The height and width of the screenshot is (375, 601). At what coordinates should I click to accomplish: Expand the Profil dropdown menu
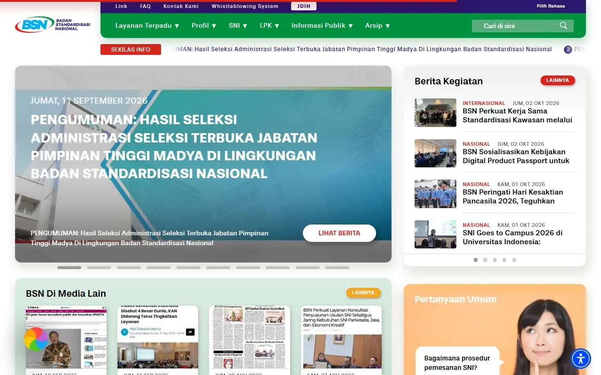[204, 26]
